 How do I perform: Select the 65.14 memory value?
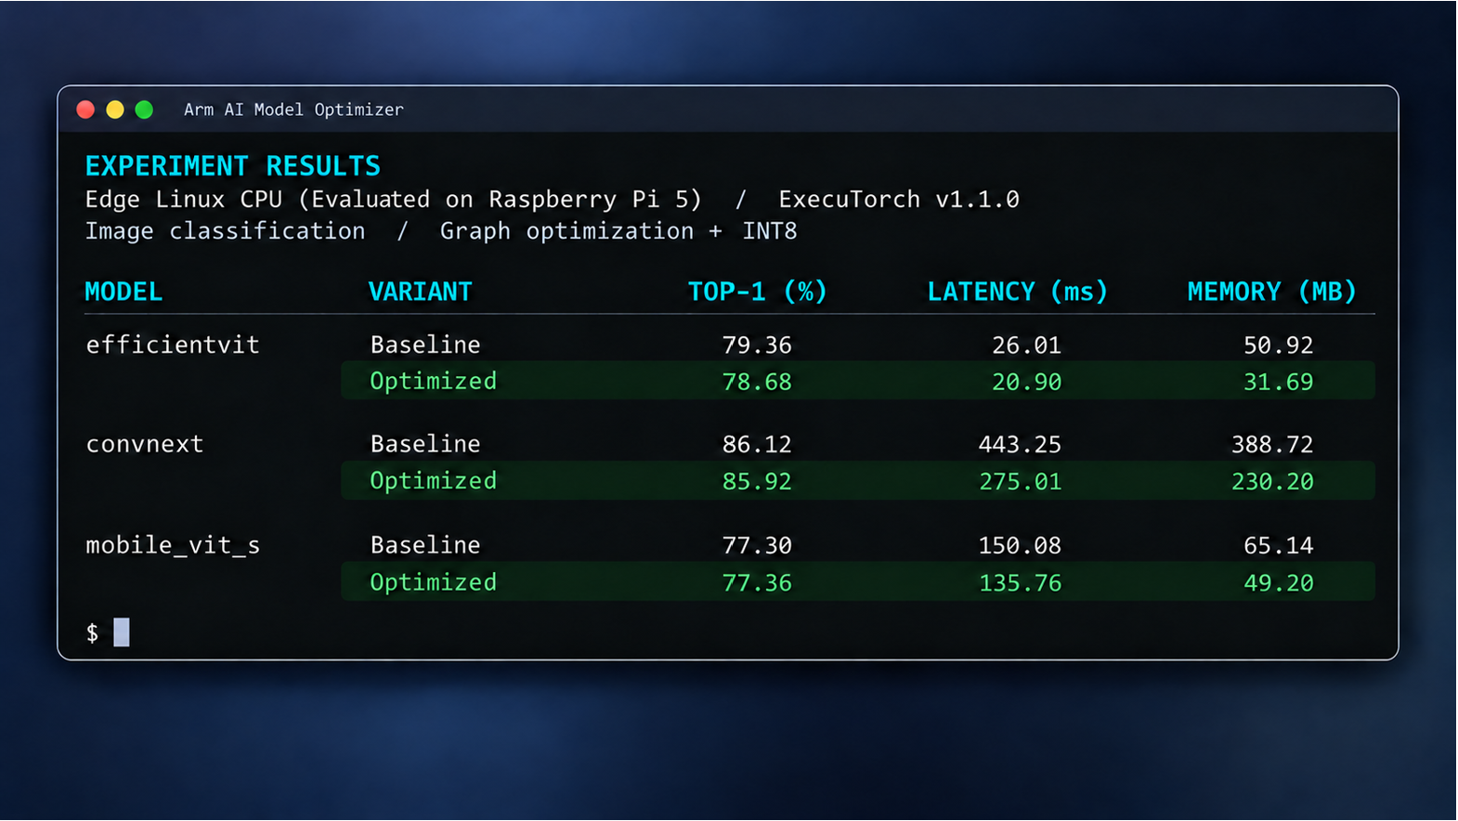[1279, 545]
